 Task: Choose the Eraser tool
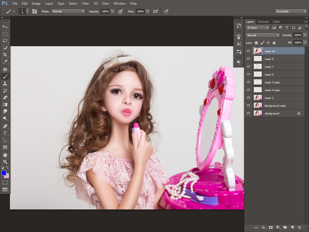click(x=5, y=97)
